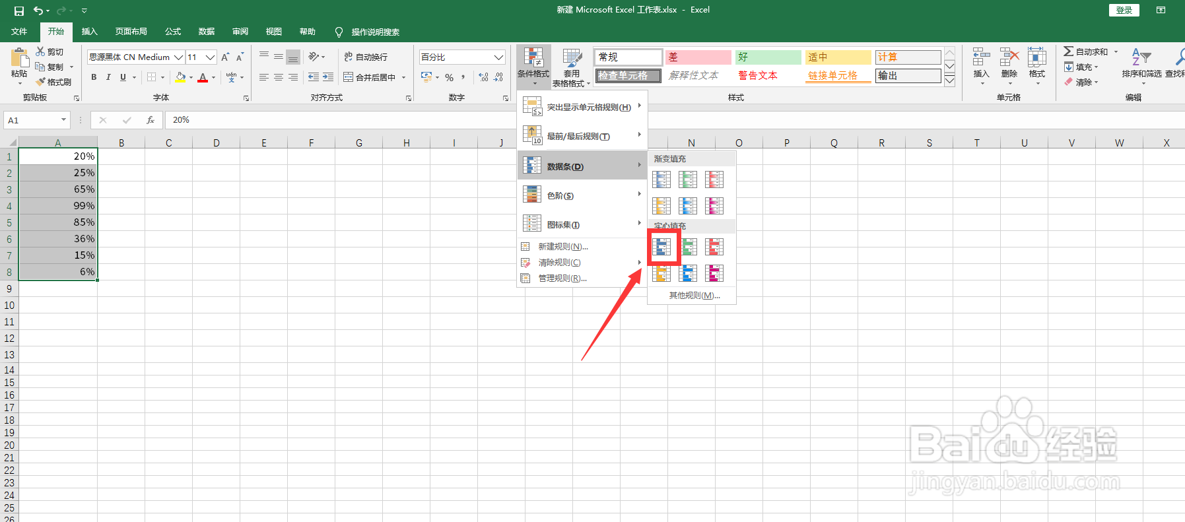Click Format as Table (套用表格格式)
The image size is (1185, 522).
click(x=572, y=66)
